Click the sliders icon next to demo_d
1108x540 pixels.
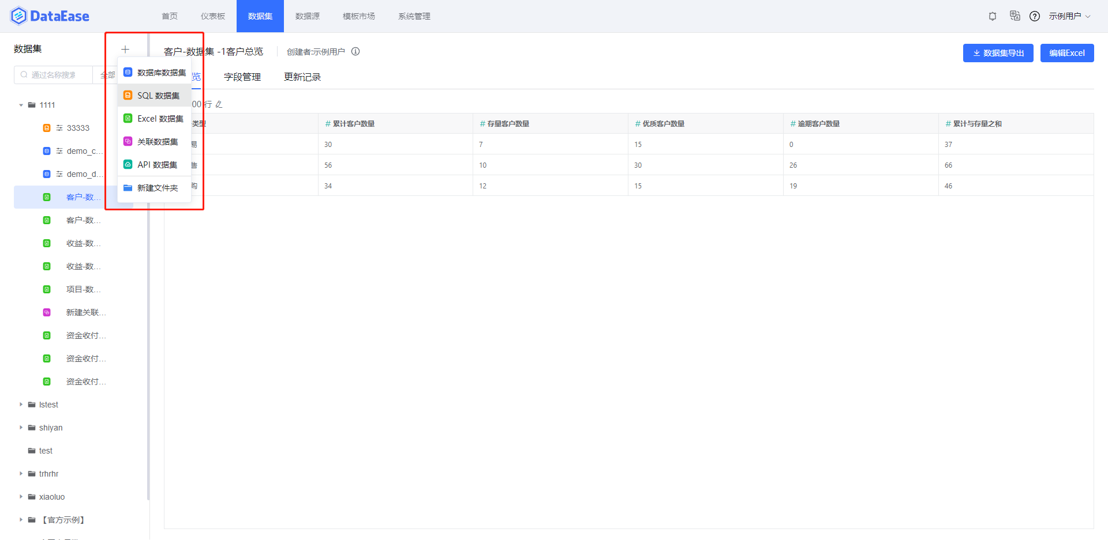coord(59,174)
